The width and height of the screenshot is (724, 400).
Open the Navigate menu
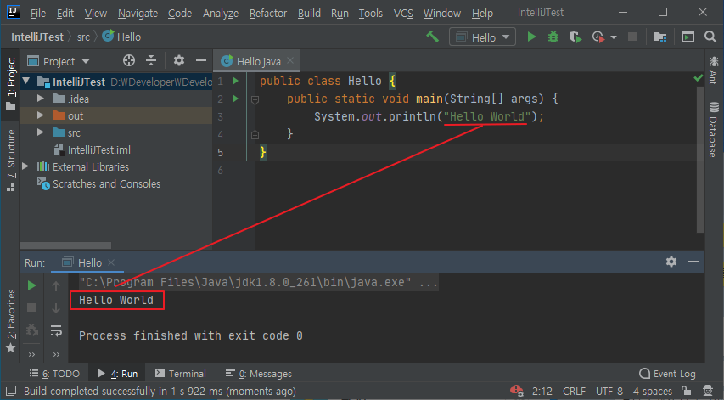138,14
